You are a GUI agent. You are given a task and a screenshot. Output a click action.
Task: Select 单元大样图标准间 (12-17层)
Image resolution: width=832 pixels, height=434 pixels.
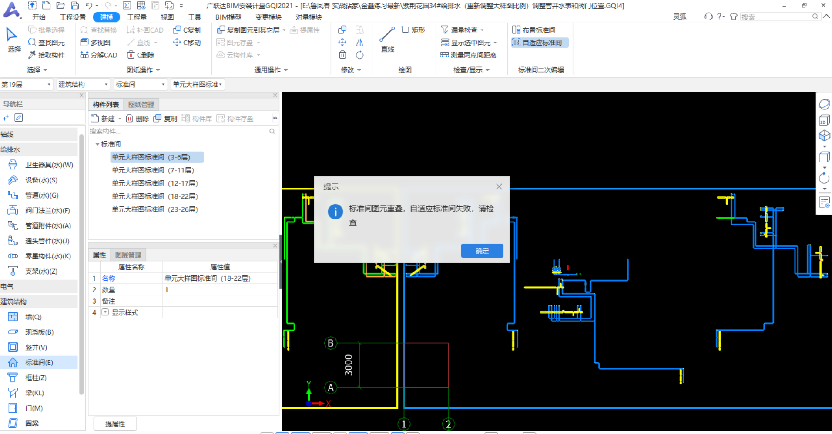pyautogui.click(x=155, y=183)
